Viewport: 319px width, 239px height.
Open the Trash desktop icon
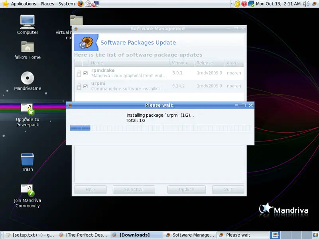click(28, 162)
